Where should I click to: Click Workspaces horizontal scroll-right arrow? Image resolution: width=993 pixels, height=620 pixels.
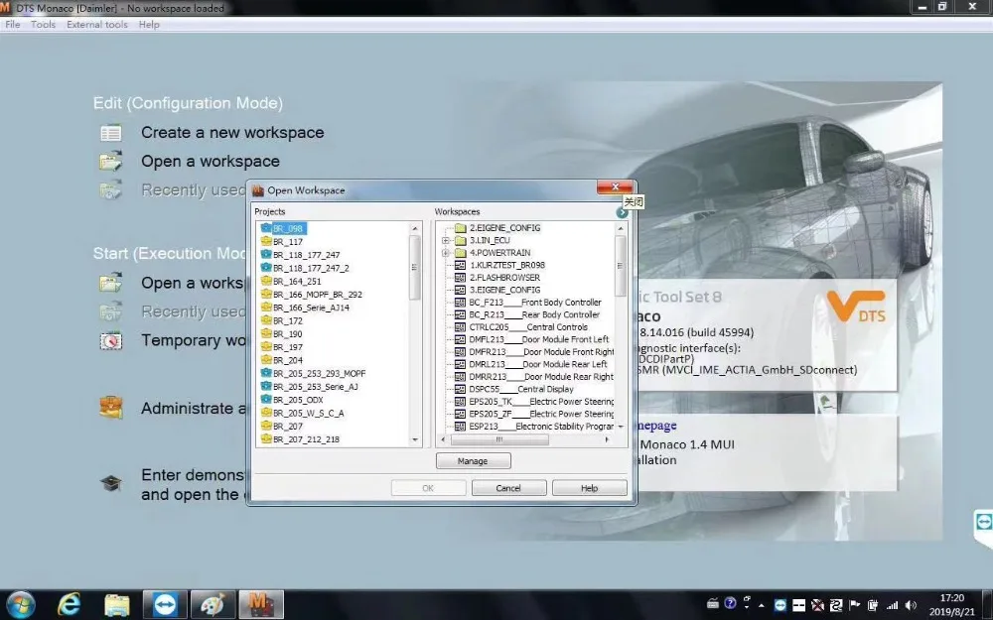(x=608, y=439)
